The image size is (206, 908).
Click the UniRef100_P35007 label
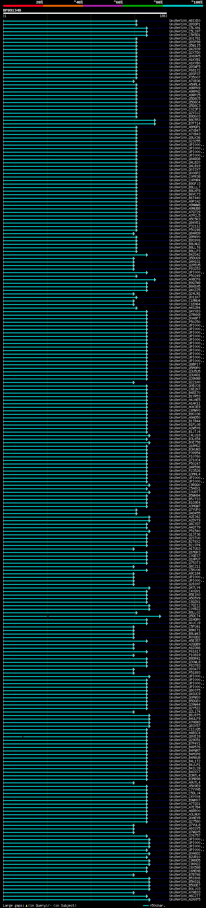tap(185, 78)
